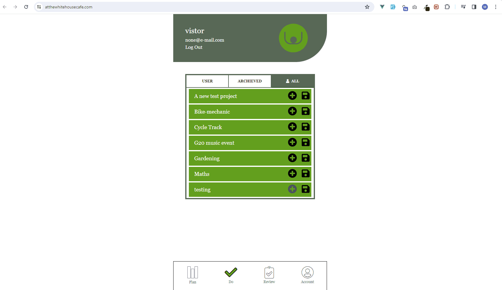Image resolution: width=502 pixels, height=290 pixels.
Task: Click the save disk icon for G20 music event
Action: (305, 143)
